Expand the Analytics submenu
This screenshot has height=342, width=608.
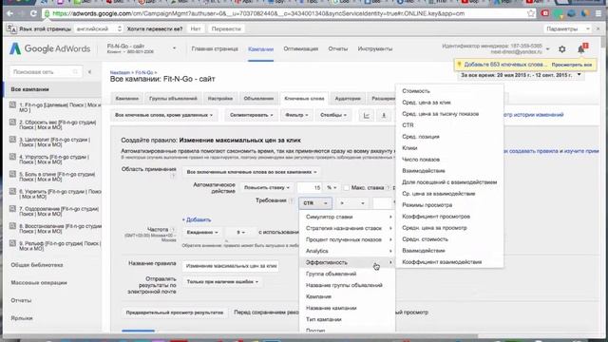tap(348, 251)
